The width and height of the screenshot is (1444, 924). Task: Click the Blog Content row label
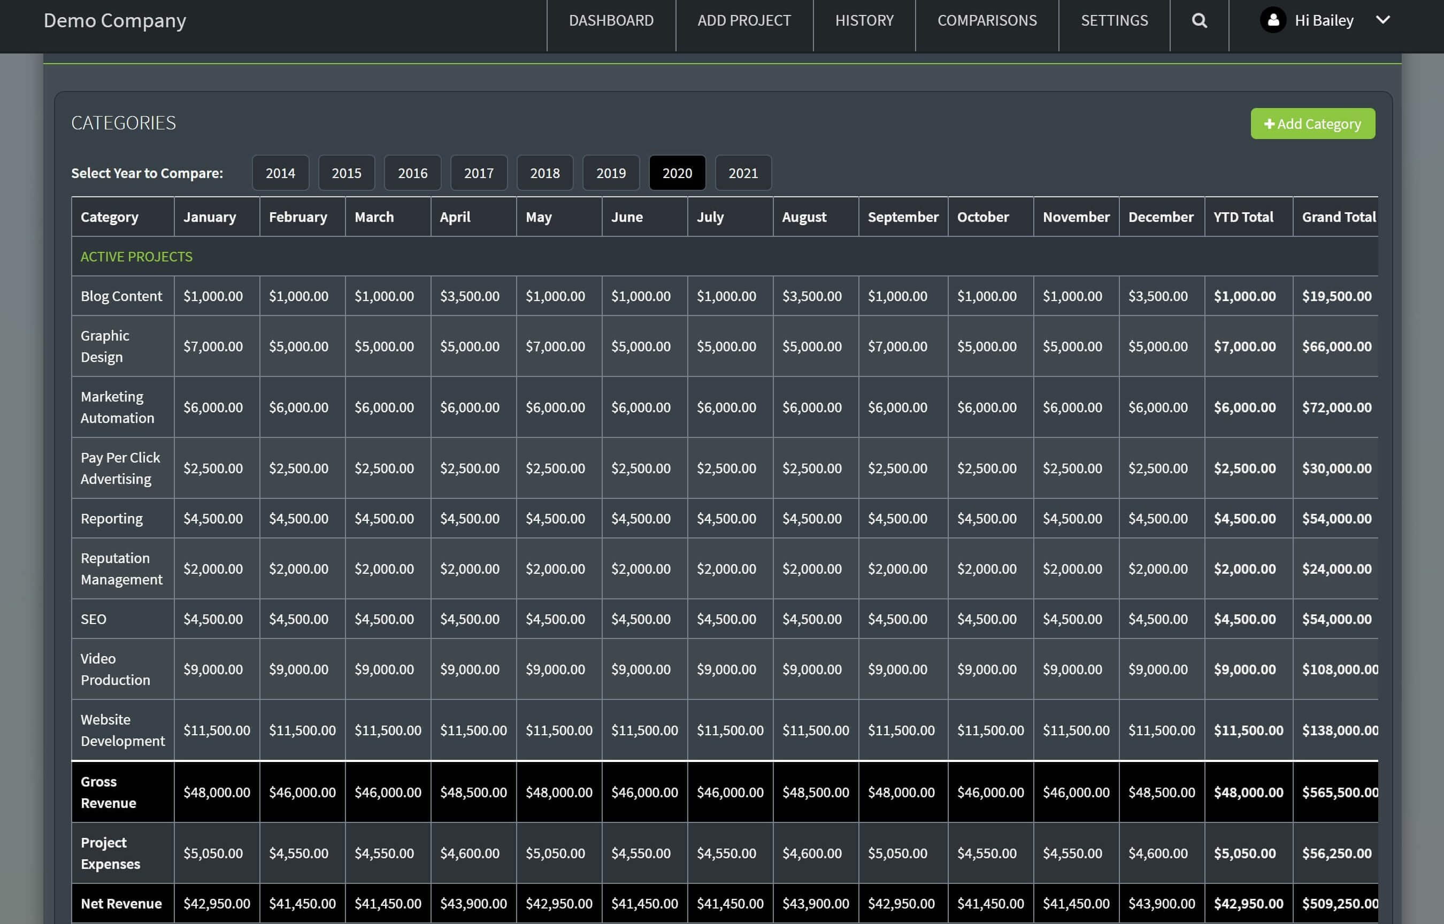coord(121,296)
